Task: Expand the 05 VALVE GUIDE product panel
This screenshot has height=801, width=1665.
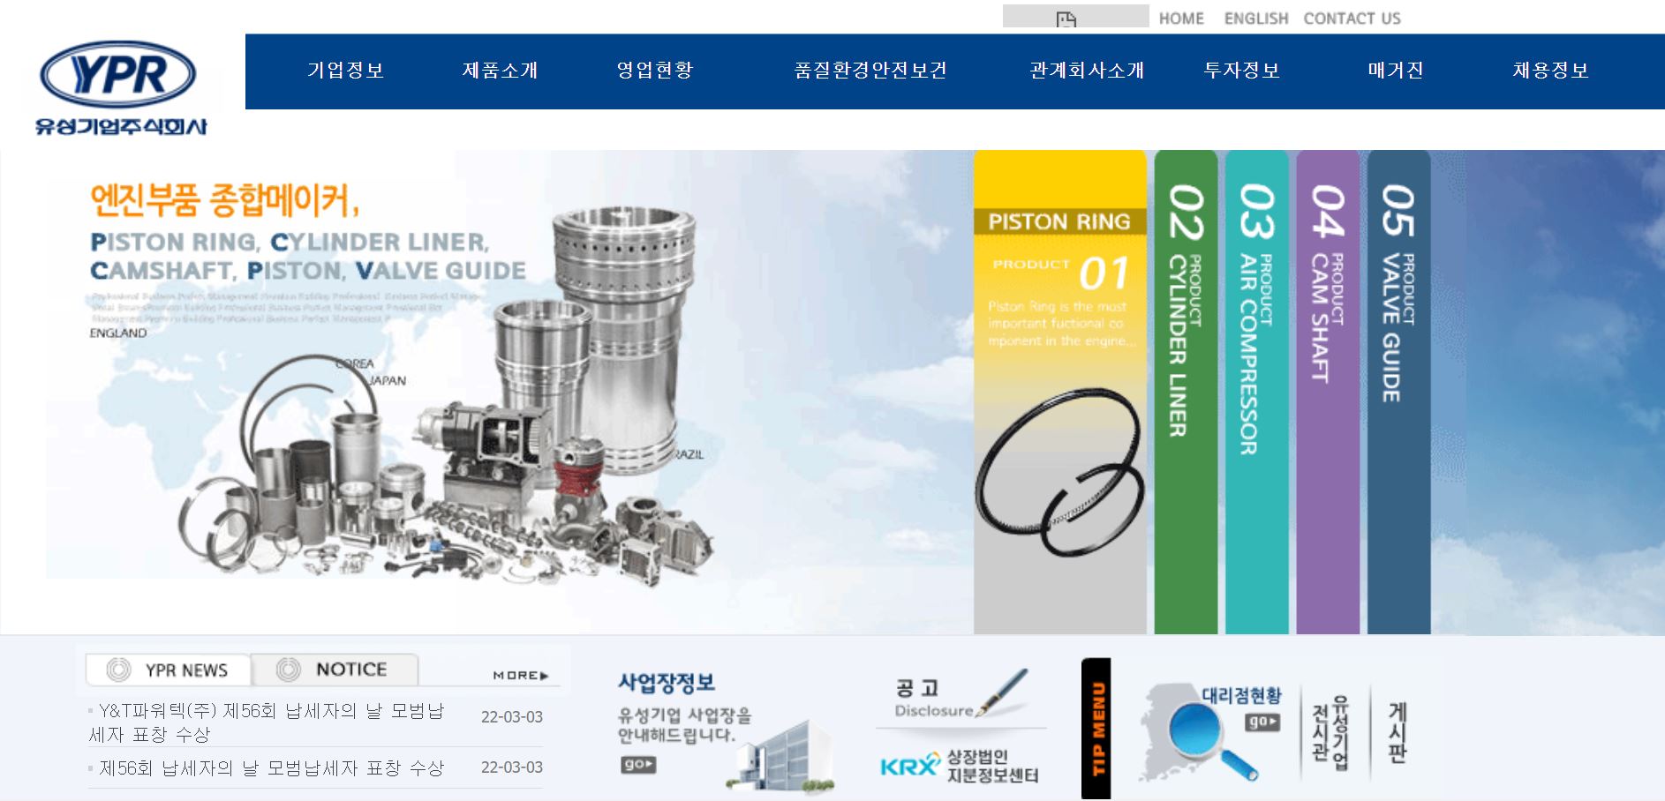Action: point(1398,392)
